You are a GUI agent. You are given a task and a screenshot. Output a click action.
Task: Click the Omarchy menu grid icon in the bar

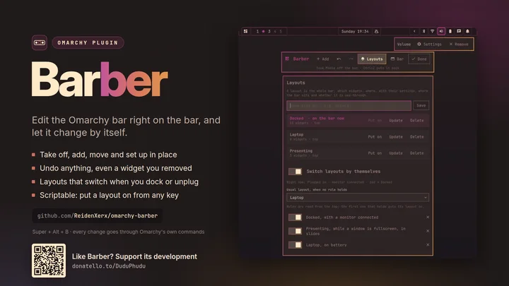coord(245,32)
